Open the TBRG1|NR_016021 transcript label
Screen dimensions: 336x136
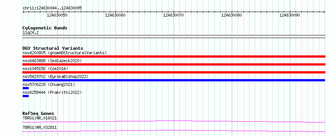tap(40, 118)
